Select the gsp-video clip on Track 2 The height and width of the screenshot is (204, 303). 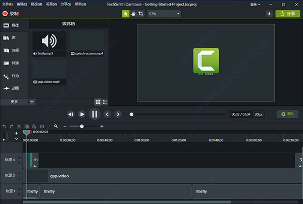pyautogui.click(x=162, y=176)
